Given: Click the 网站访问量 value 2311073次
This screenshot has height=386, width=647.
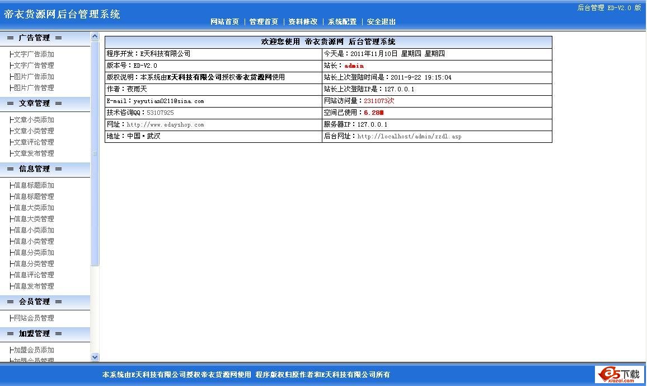Looking at the screenshot, I should point(379,101).
